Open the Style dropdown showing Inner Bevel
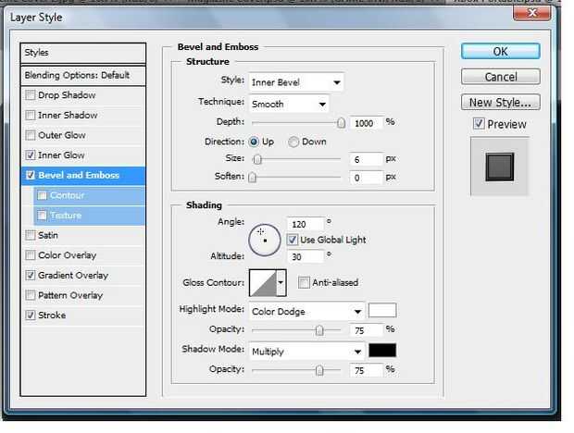Viewport: 574px width, 433px height. point(295,82)
